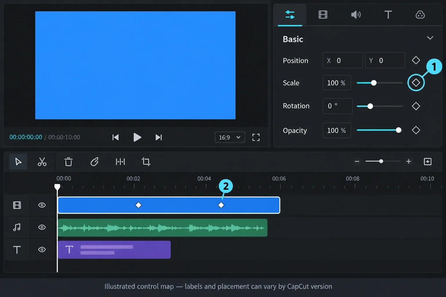
Task: Click the 00:08 ruler mark
Action: tap(353, 179)
